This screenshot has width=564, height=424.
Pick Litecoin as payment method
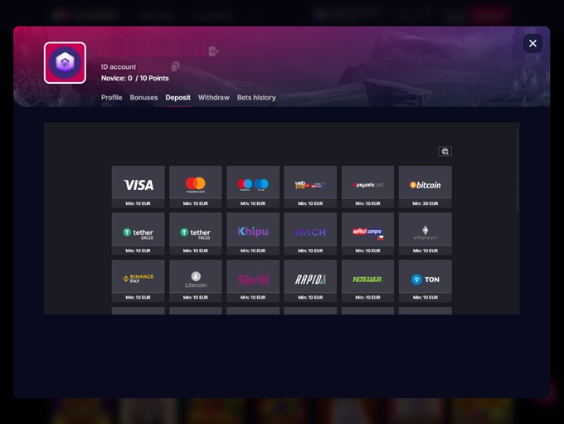click(x=195, y=280)
